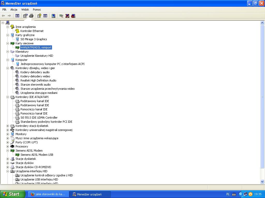Click the Stacje dysków CD-ROM/DVD icon
265x198 pixels.
point(12,167)
